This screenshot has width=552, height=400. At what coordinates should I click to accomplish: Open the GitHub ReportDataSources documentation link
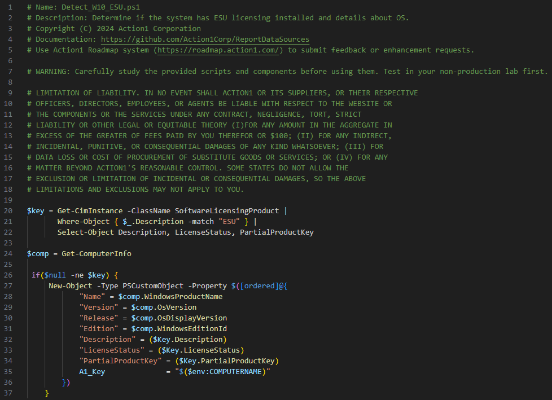[205, 39]
